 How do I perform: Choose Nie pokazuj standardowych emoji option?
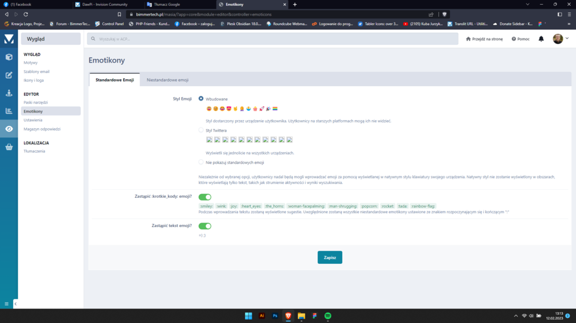coord(201,163)
